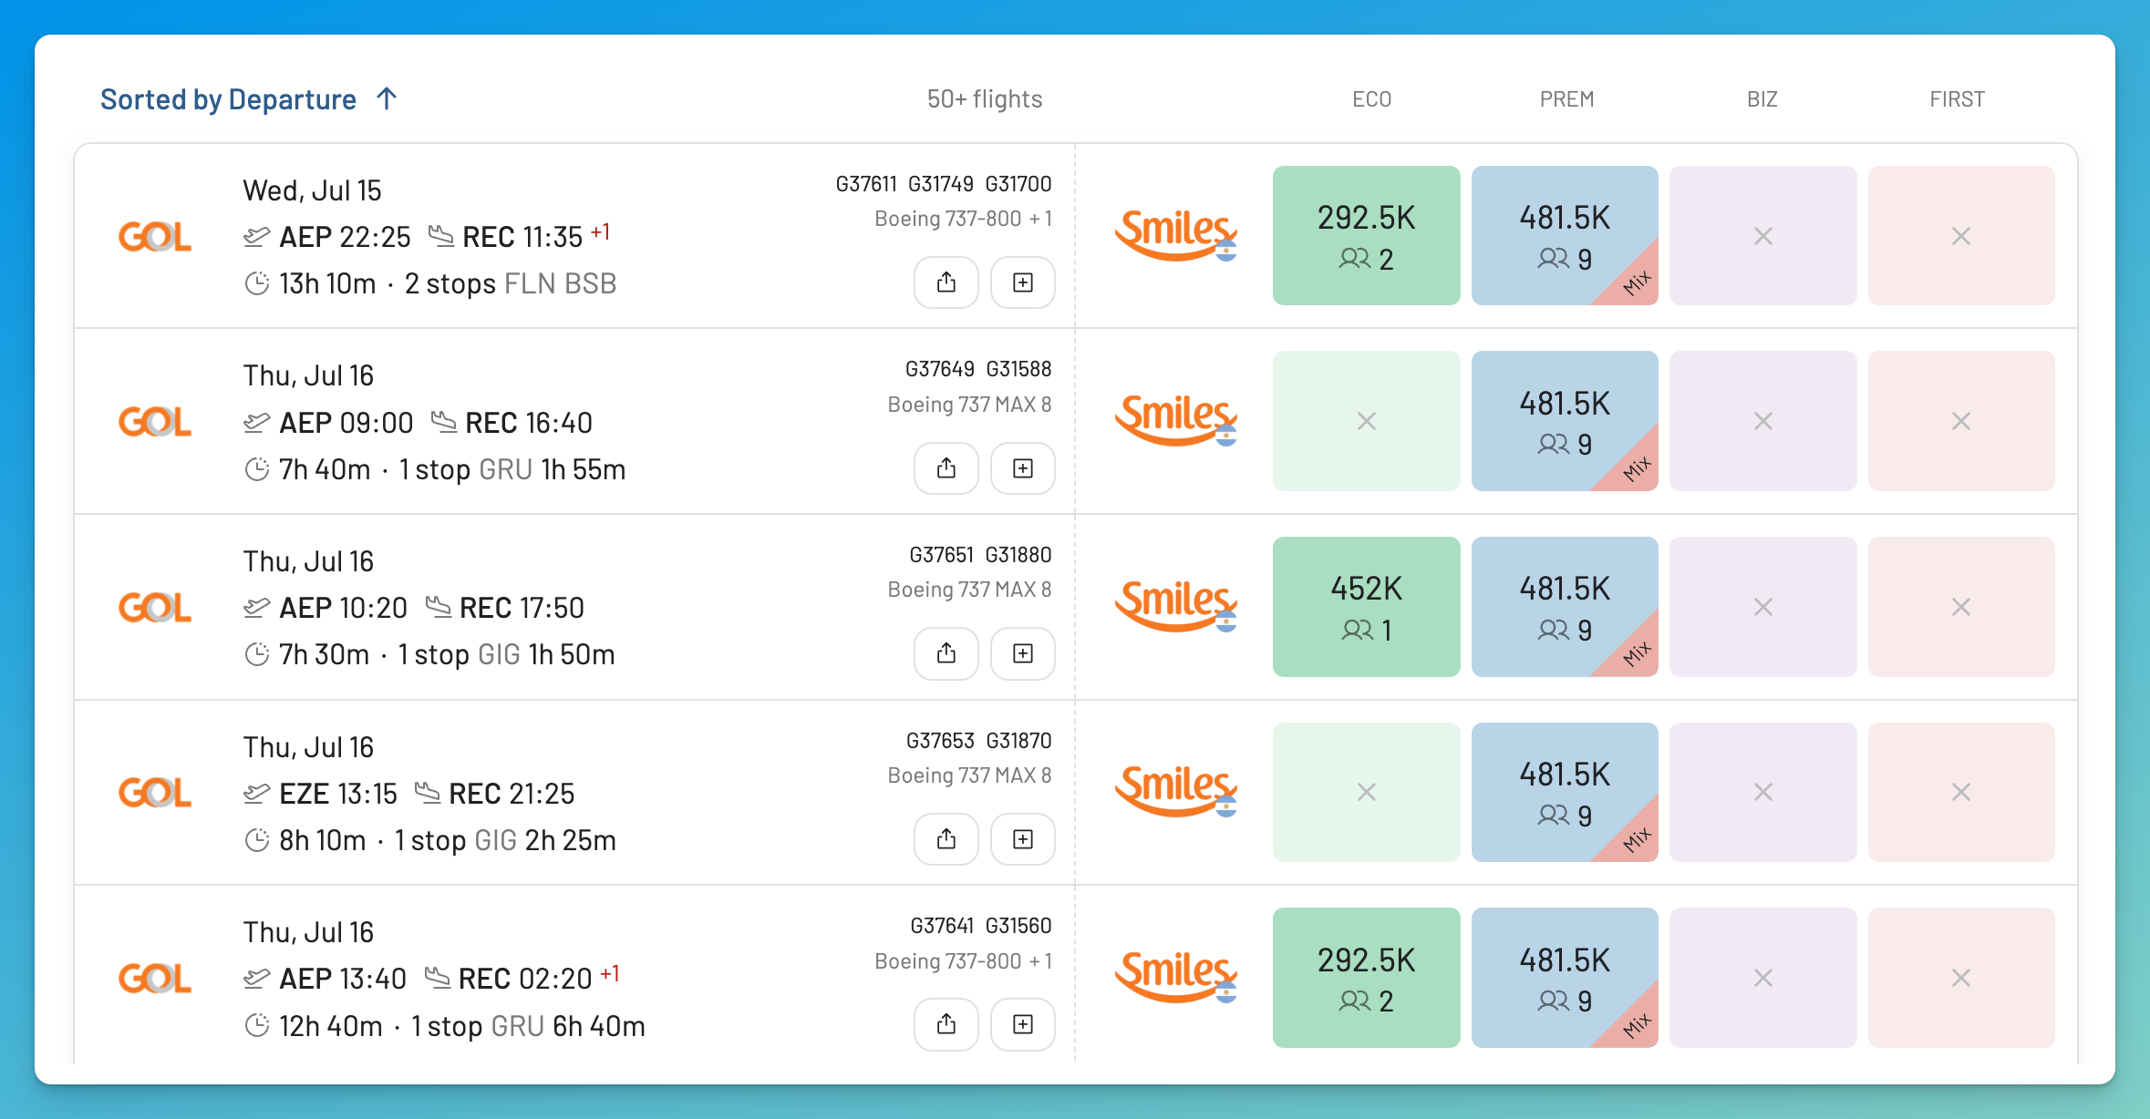Click Wed, Jul 15 date label

(312, 190)
